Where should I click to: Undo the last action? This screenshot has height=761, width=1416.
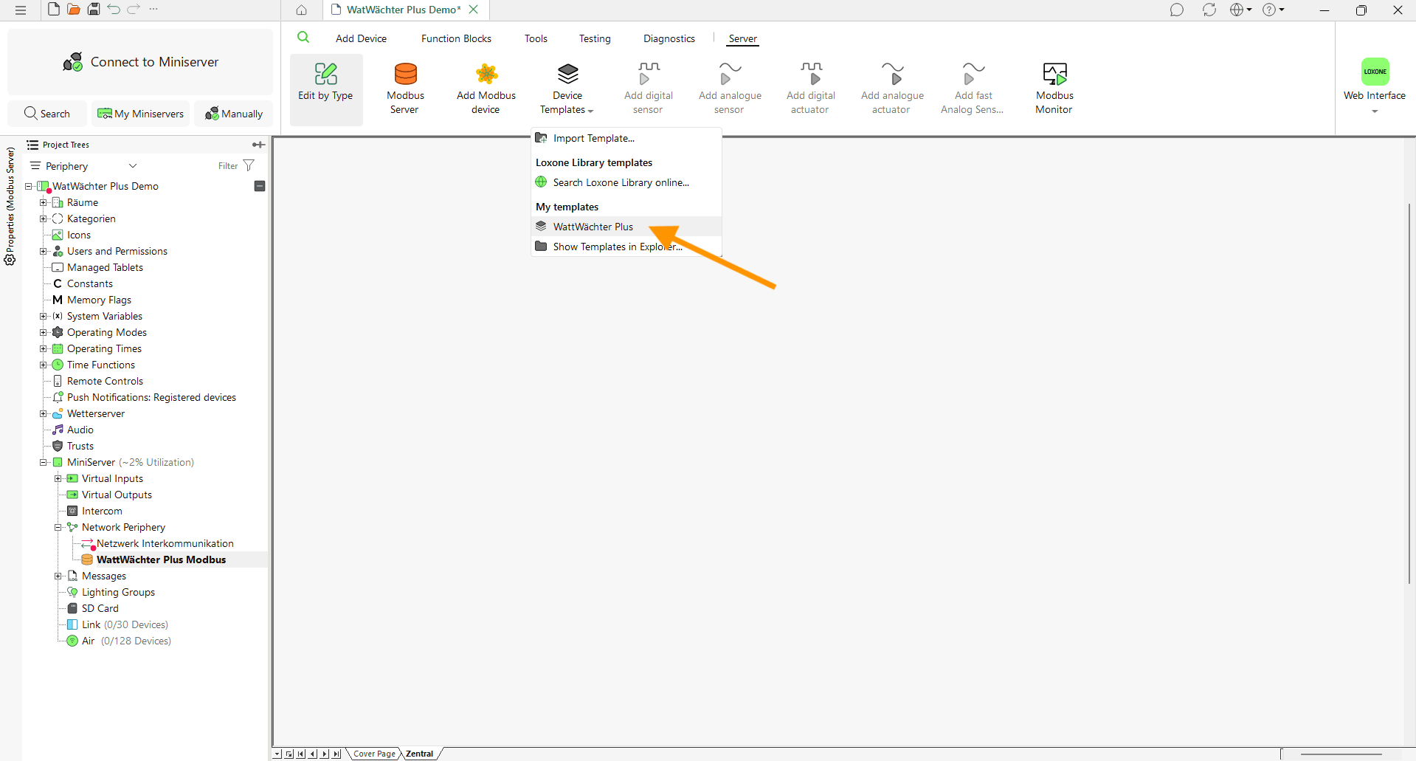[114, 10]
